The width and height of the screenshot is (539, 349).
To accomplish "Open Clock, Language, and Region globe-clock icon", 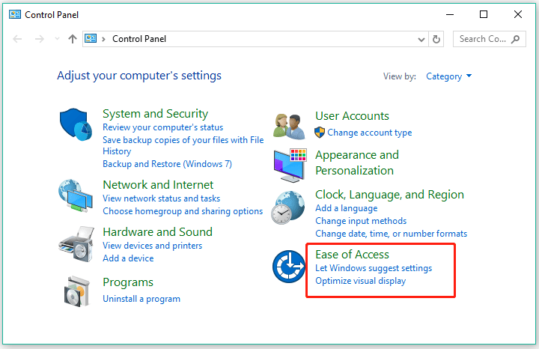I will [x=288, y=207].
